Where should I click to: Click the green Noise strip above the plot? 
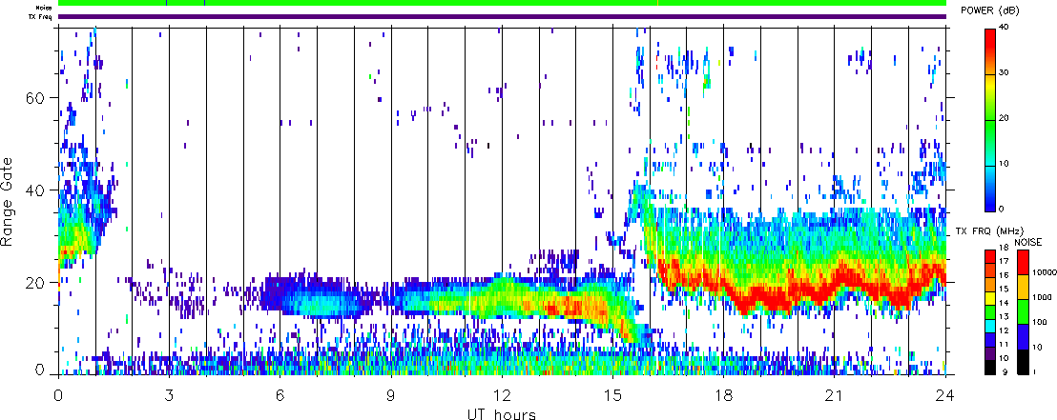click(x=502, y=4)
